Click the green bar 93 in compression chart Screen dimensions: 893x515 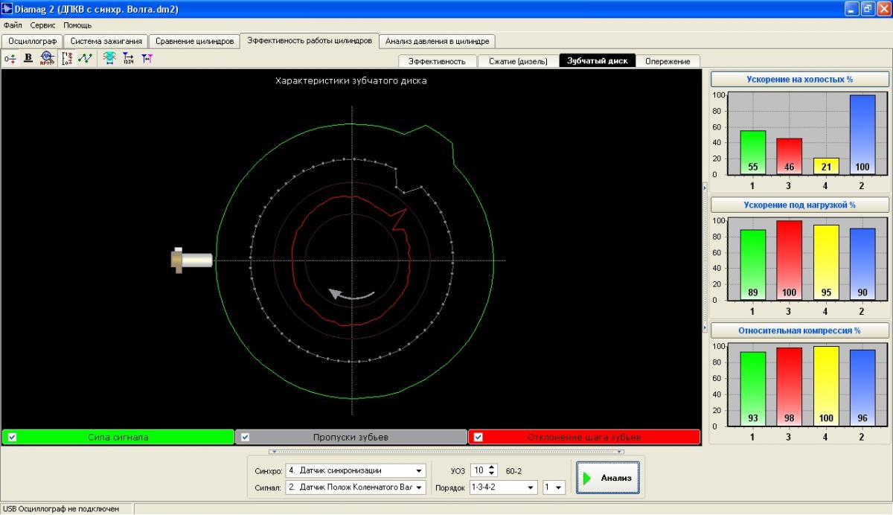(x=753, y=389)
